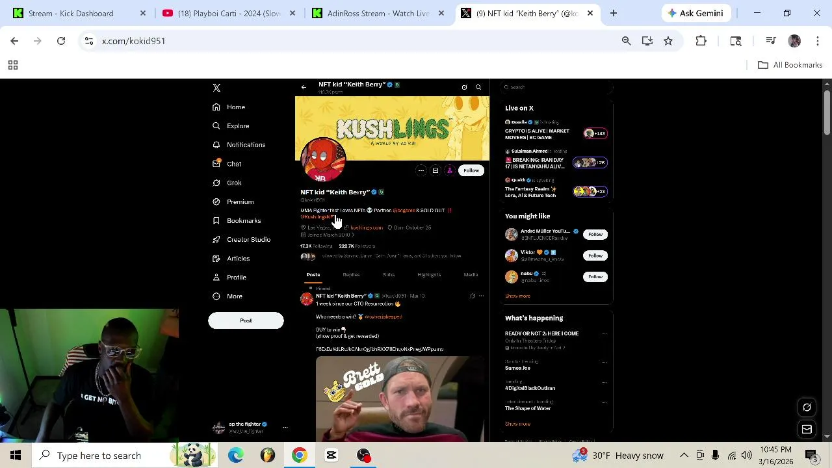Open Microsoft Edge from the taskbar
The width and height of the screenshot is (832, 468).
click(236, 456)
